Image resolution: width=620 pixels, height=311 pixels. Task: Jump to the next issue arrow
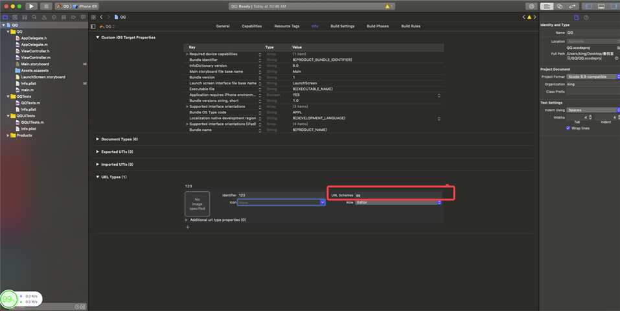(x=534, y=17)
